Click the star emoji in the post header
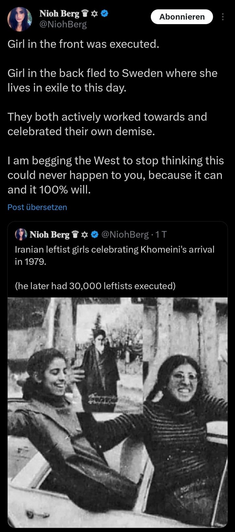Image resolution: width=235 pixels, height=532 pixels. [94, 13]
